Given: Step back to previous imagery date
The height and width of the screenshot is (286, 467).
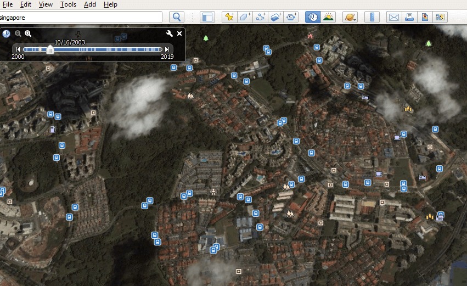Looking at the screenshot, I should [x=18, y=49].
